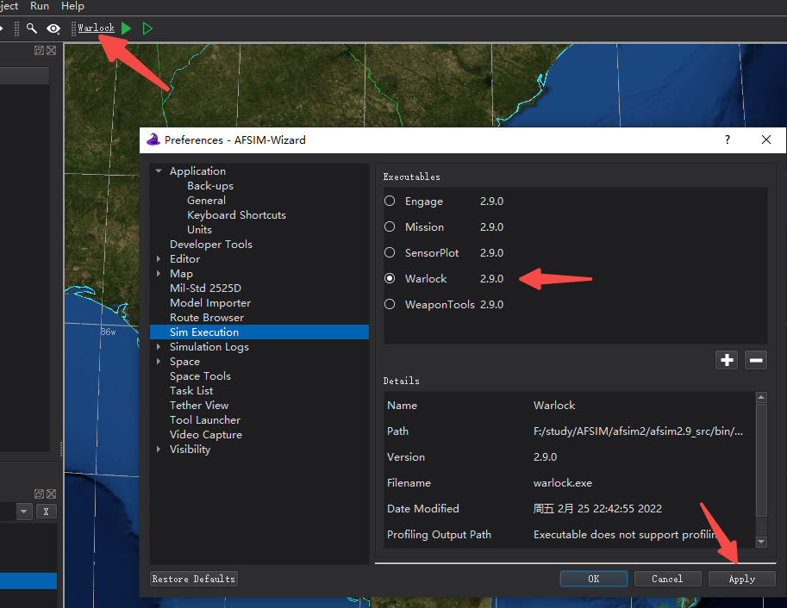
Task: Select Task List preference page
Action: (x=191, y=391)
